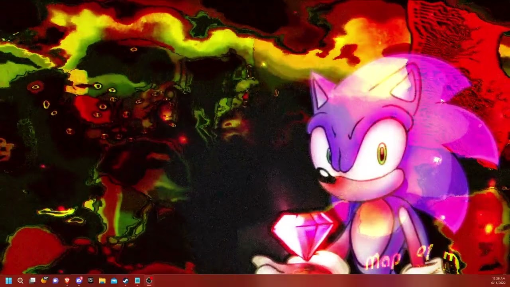The width and height of the screenshot is (510, 287).
Task: Open Teams Chat on taskbar
Action: (x=55, y=281)
